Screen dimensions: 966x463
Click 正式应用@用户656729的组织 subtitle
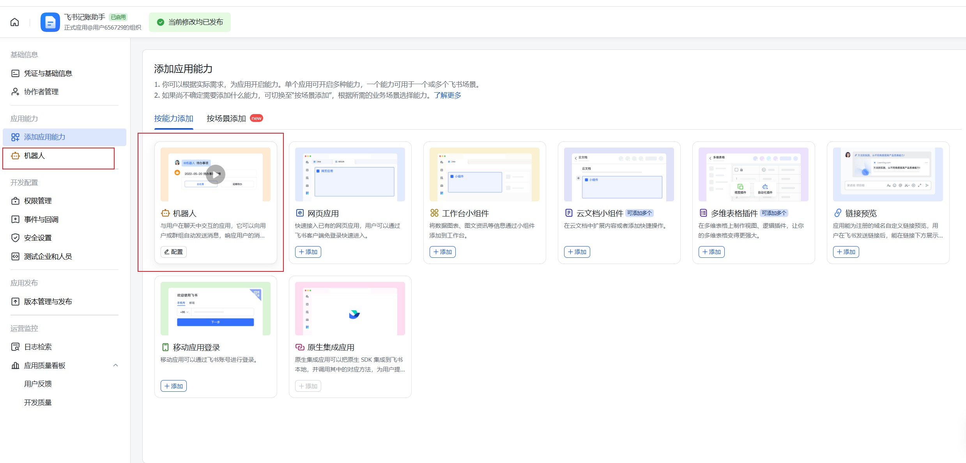(x=103, y=28)
